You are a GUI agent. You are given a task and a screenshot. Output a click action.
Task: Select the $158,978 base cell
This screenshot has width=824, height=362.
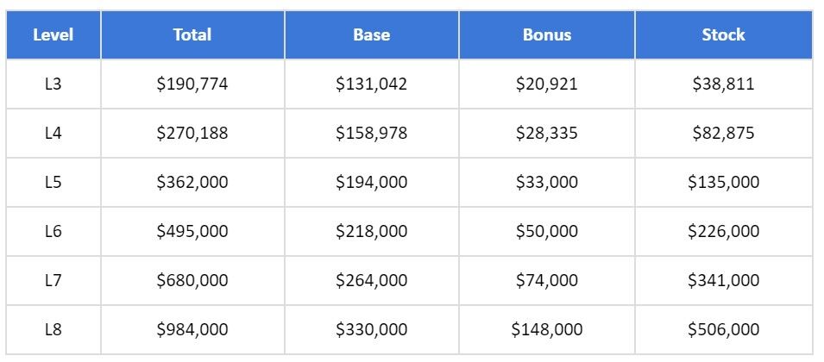[372, 134]
